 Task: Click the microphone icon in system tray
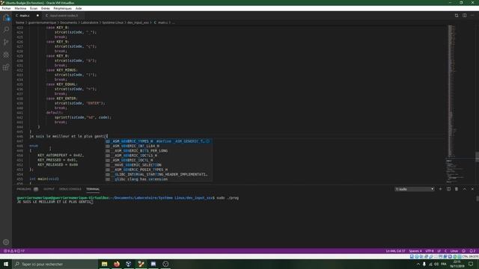coord(424,264)
